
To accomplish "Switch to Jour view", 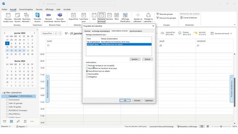I will [94, 17].
